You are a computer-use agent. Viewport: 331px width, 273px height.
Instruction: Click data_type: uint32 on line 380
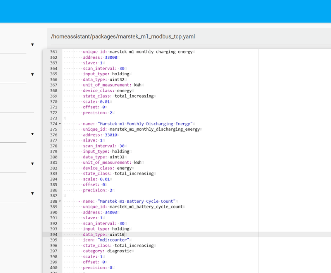pos(104,157)
